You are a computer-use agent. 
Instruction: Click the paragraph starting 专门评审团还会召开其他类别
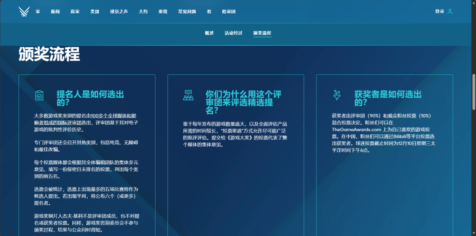86,146
